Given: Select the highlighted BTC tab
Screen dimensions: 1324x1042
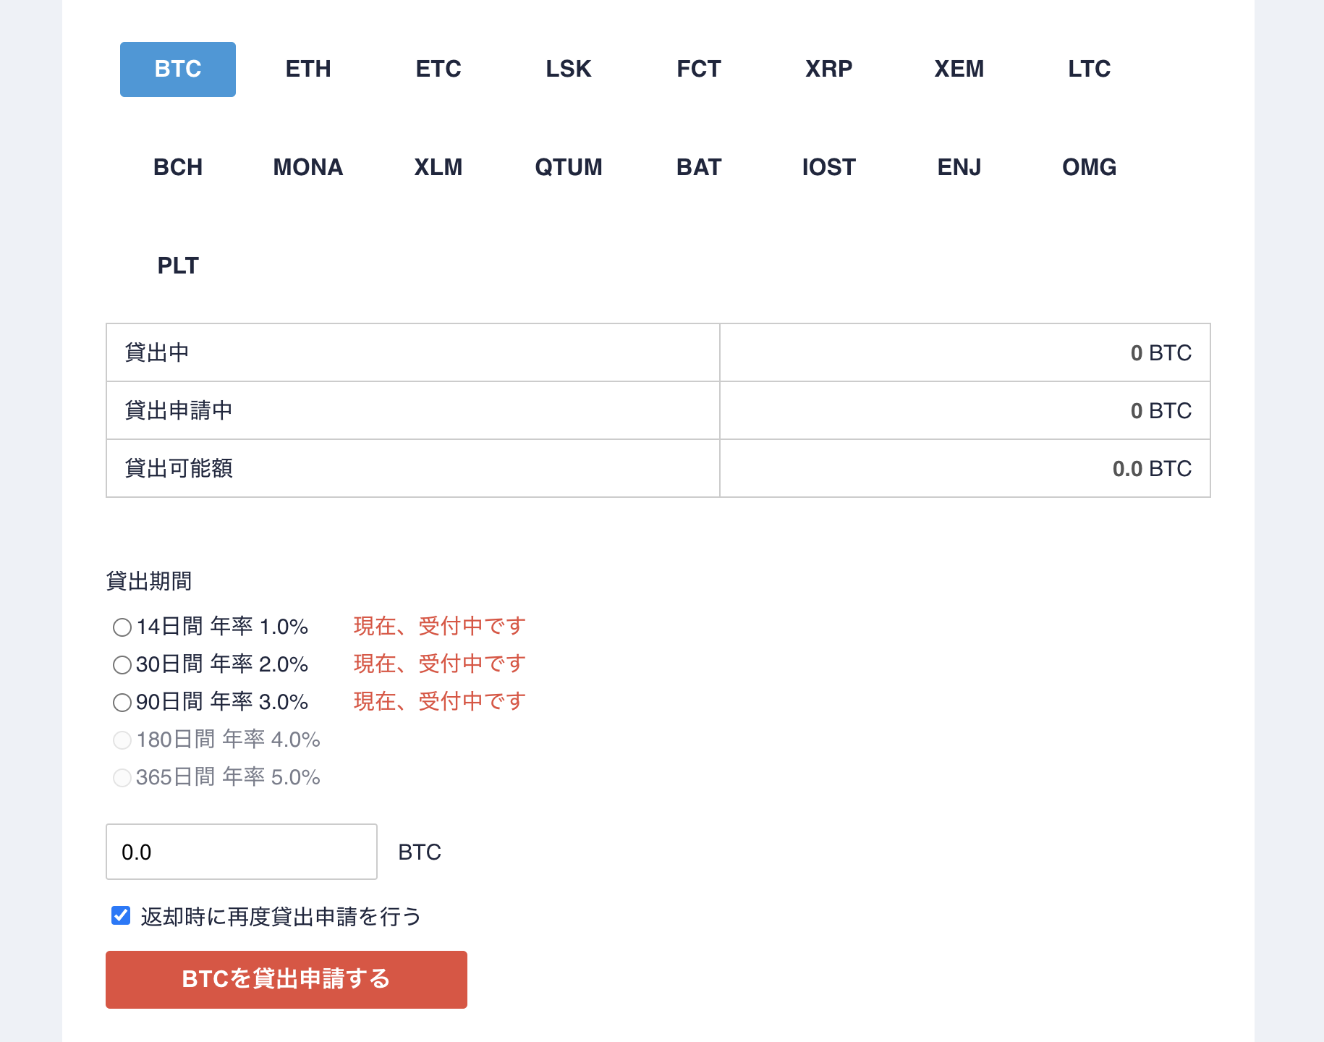Looking at the screenshot, I should coord(177,69).
